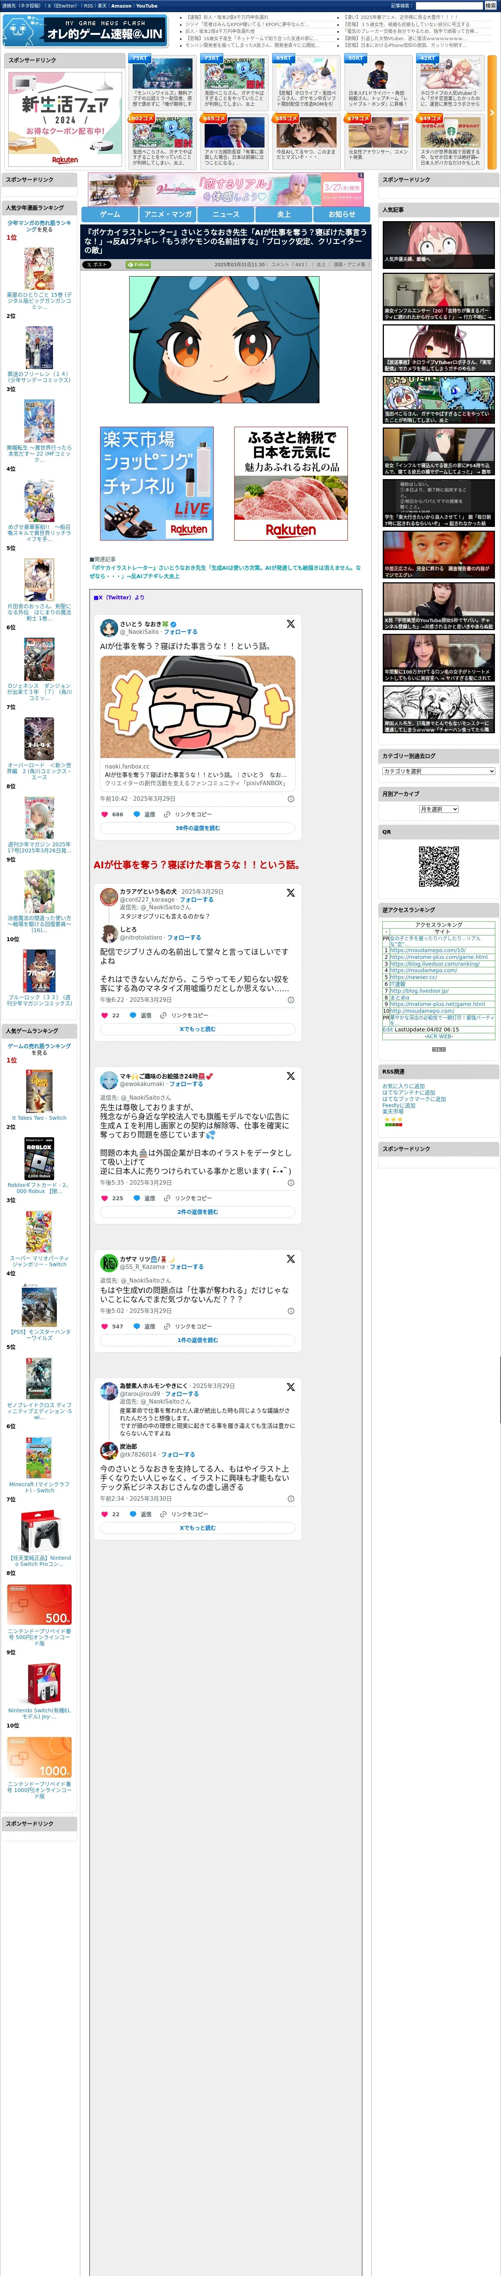This screenshot has height=2276, width=501.
Task: Open the お知らせ navigation tab
Action: tap(342, 214)
